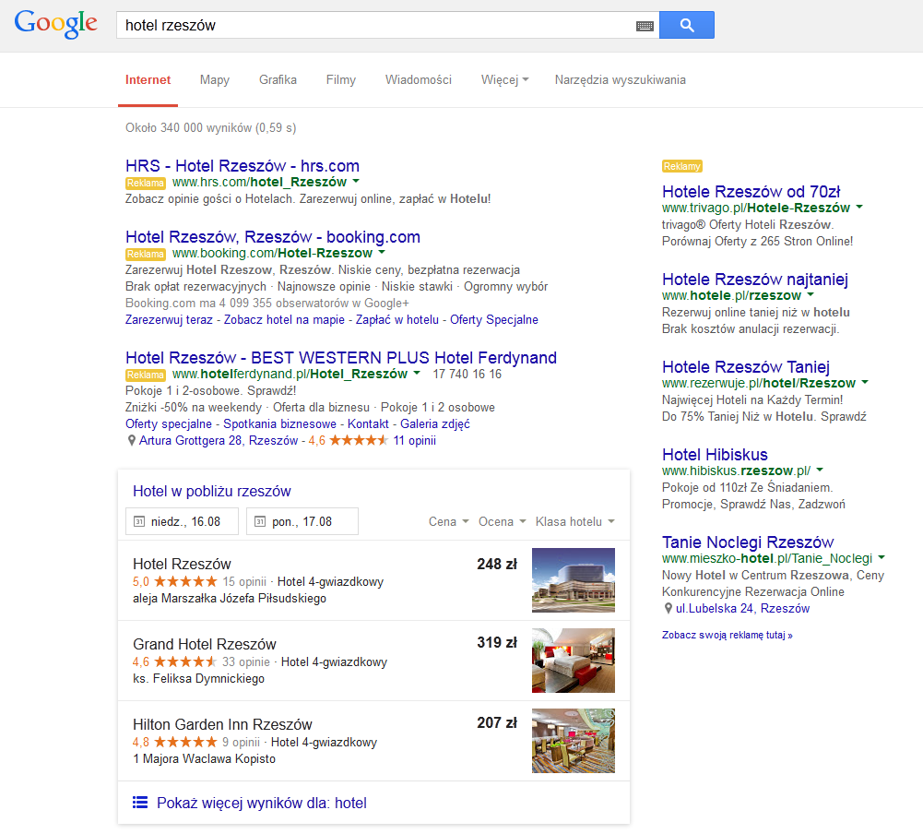Switch to the Filmy tab

341,79
